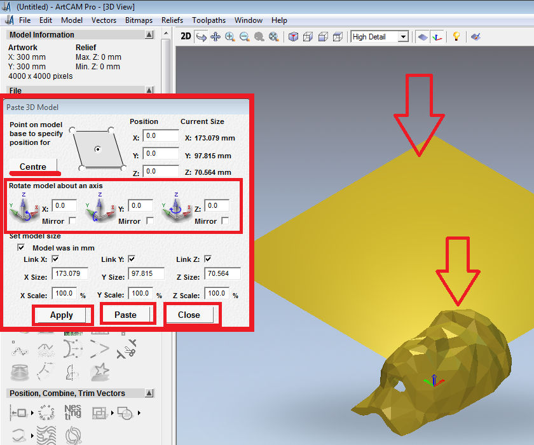The image size is (534, 445).
Task: Open the High Detail dropdown
Action: 403,37
